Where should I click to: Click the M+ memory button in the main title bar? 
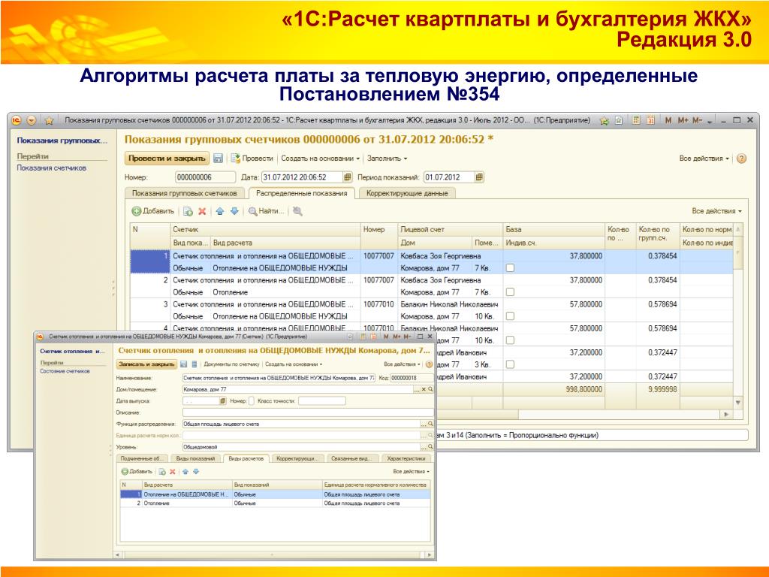point(683,120)
